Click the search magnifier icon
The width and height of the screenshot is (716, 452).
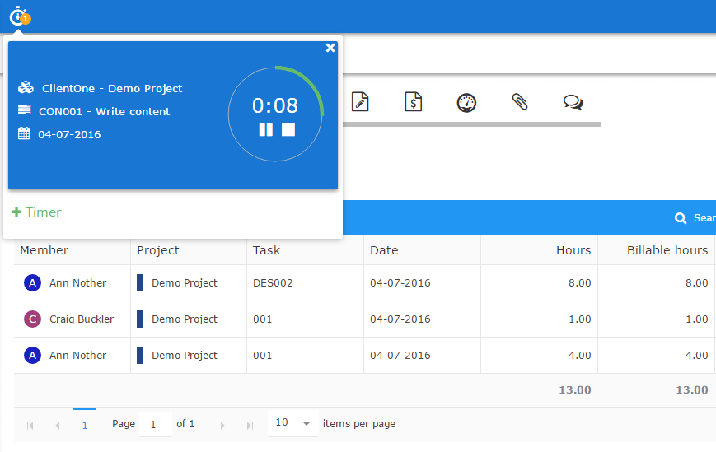click(x=681, y=218)
